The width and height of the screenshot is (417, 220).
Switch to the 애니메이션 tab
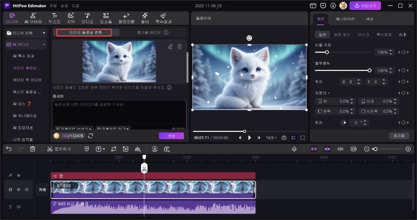tap(345, 19)
